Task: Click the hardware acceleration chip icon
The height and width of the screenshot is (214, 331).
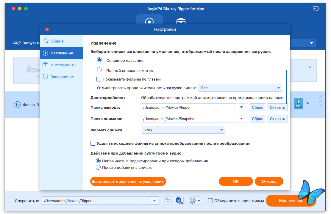Action: (x=179, y=201)
